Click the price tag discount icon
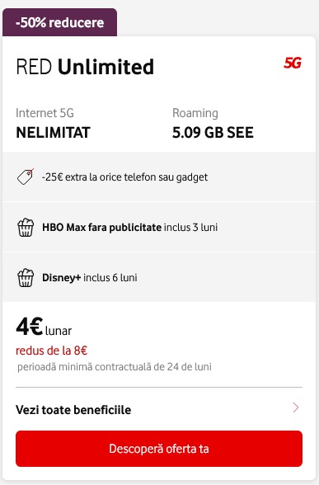The width and height of the screenshot is (319, 485). [x=26, y=177]
